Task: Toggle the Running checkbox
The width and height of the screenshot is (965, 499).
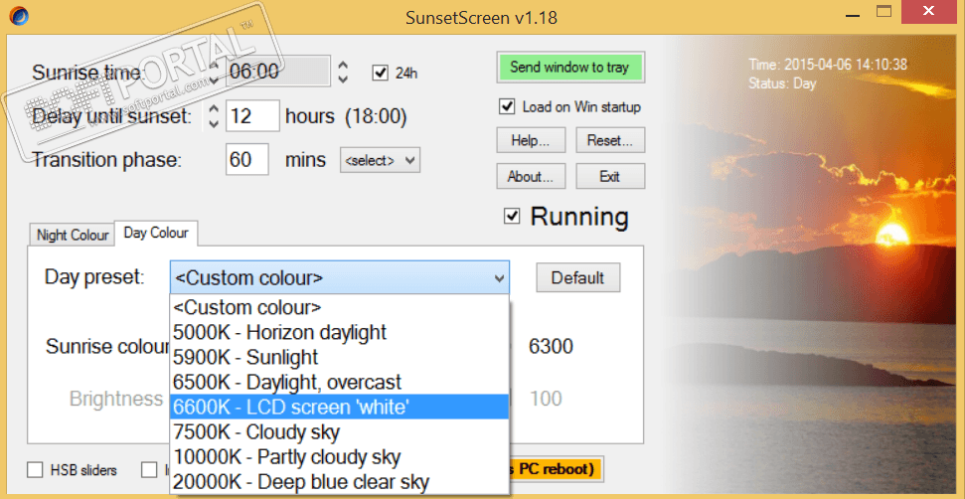Action: point(512,216)
